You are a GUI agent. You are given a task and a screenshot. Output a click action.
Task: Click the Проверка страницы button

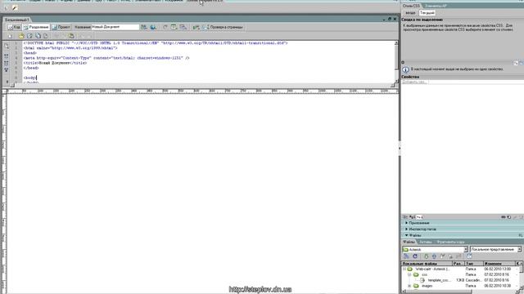point(223,27)
